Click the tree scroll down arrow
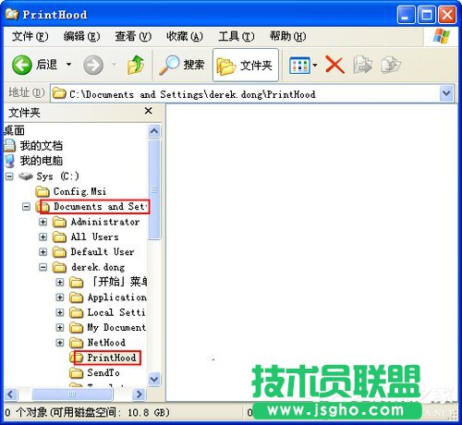Viewport: 462px width, 425px height. pyautogui.click(x=154, y=379)
